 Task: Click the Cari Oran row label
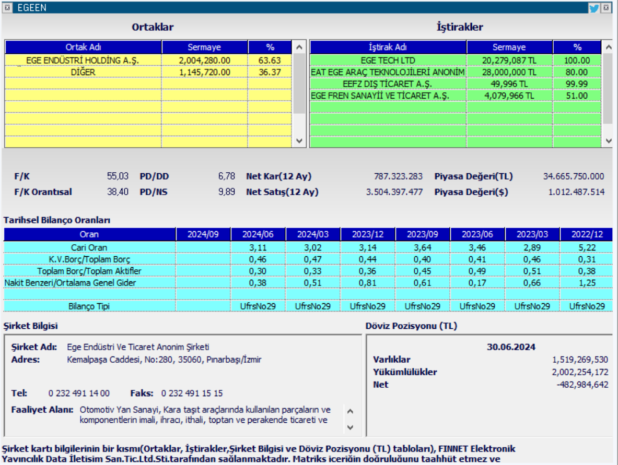[x=89, y=248]
